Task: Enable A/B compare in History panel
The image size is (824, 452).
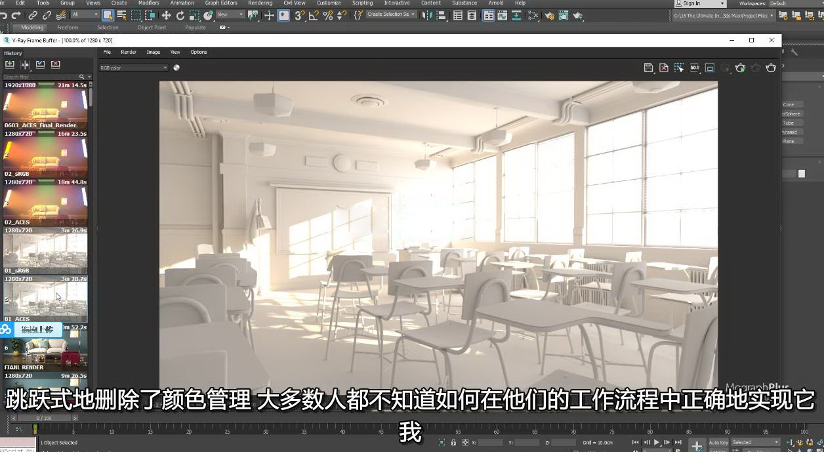Action: 25,64
